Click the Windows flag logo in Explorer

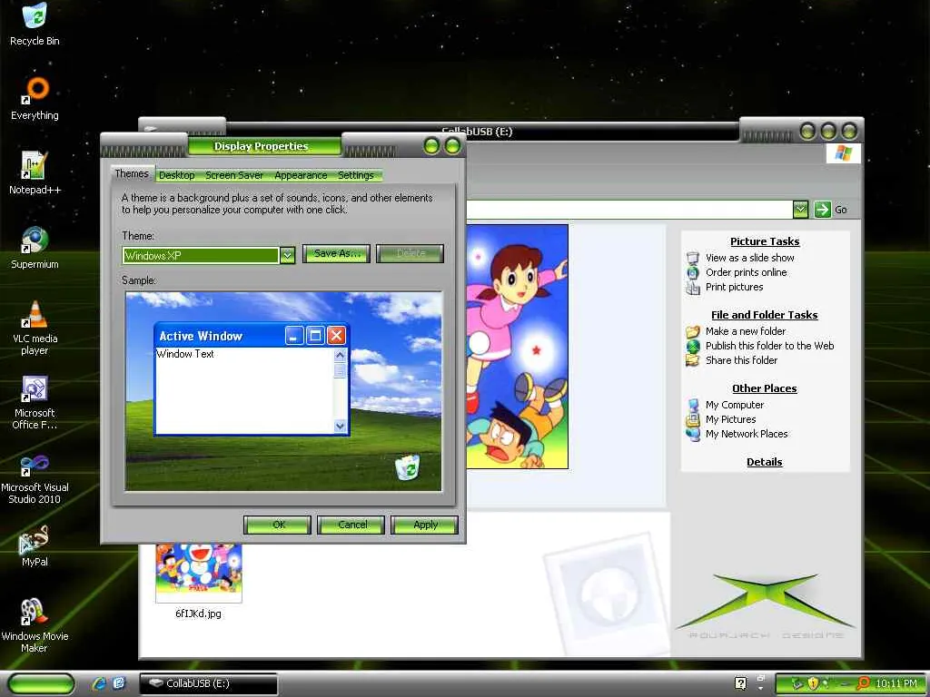(843, 153)
